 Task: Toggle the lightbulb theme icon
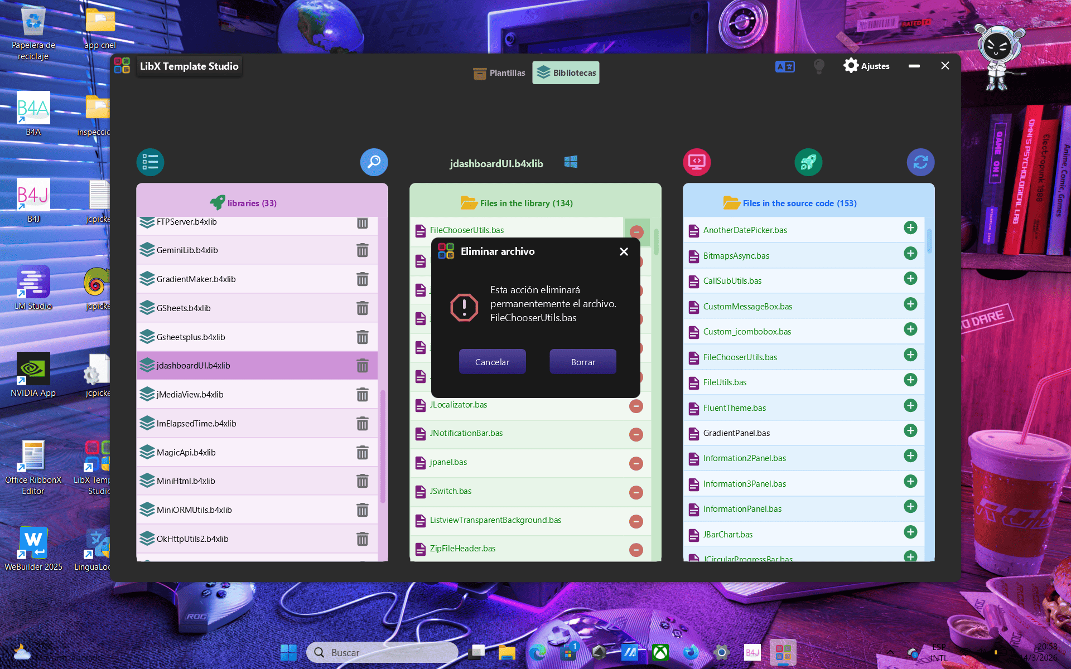pos(819,66)
